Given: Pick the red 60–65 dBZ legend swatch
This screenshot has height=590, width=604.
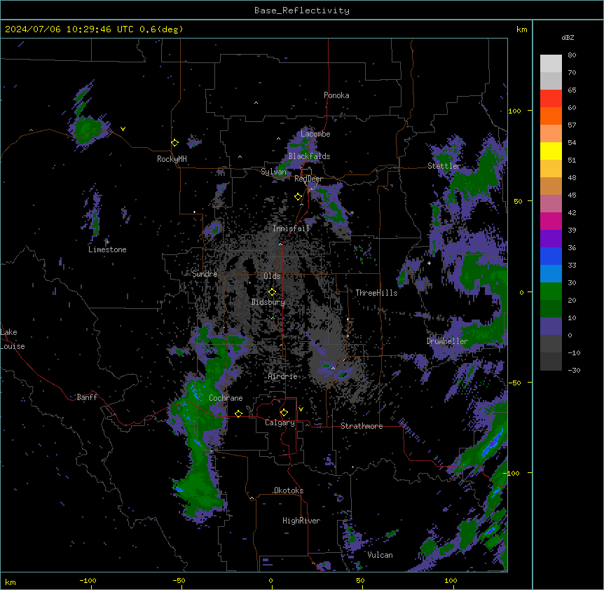Looking at the screenshot, I should (x=551, y=99).
